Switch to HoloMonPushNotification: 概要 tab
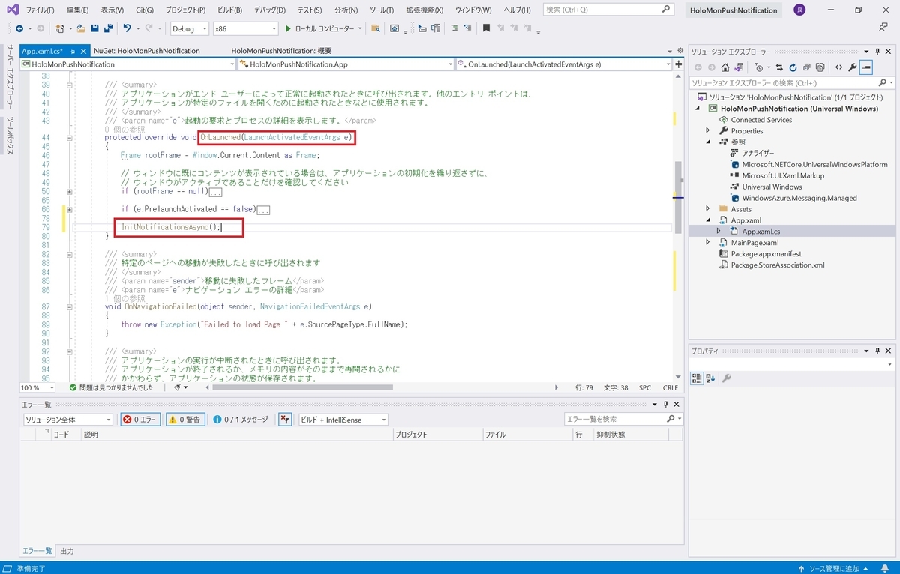 (x=281, y=51)
